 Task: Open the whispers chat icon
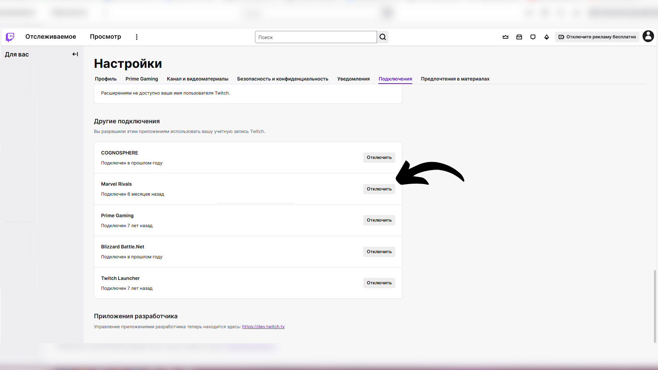(x=533, y=37)
